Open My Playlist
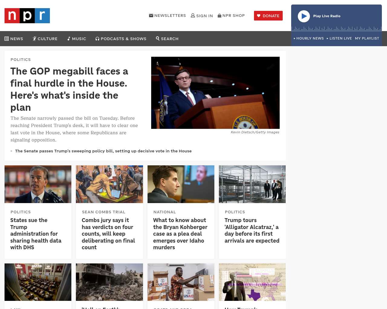This screenshot has width=387, height=309. coord(367,38)
